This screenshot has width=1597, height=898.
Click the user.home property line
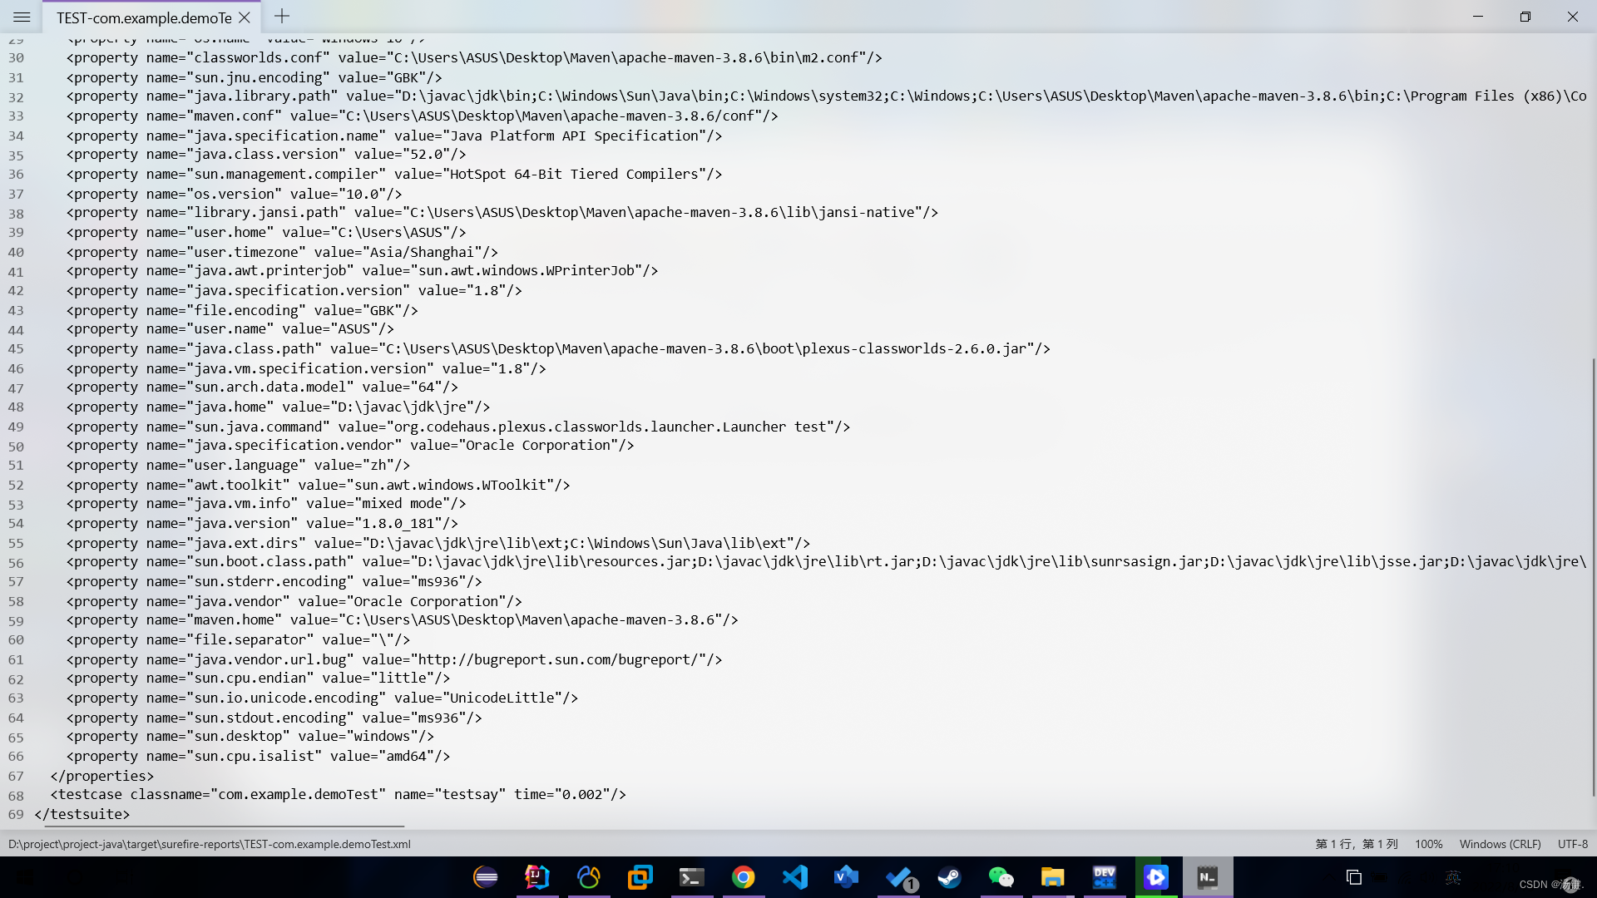(266, 233)
